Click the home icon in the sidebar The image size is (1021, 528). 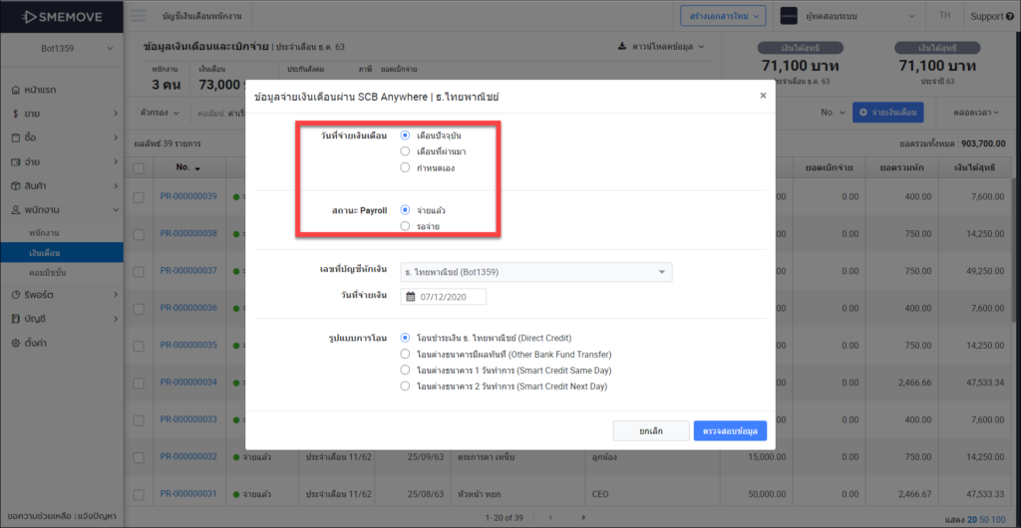tap(16, 90)
